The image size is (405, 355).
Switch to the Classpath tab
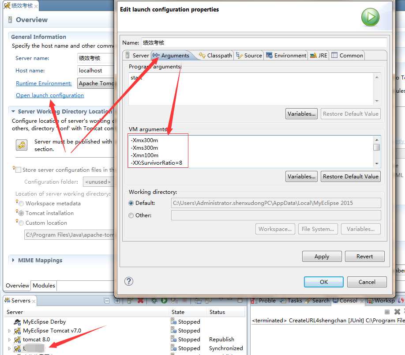[x=215, y=56]
